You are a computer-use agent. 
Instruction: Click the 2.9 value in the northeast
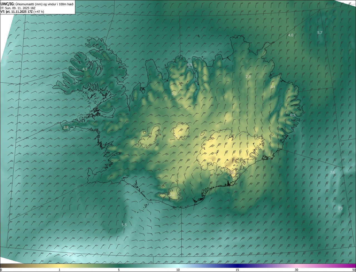click(x=248, y=76)
